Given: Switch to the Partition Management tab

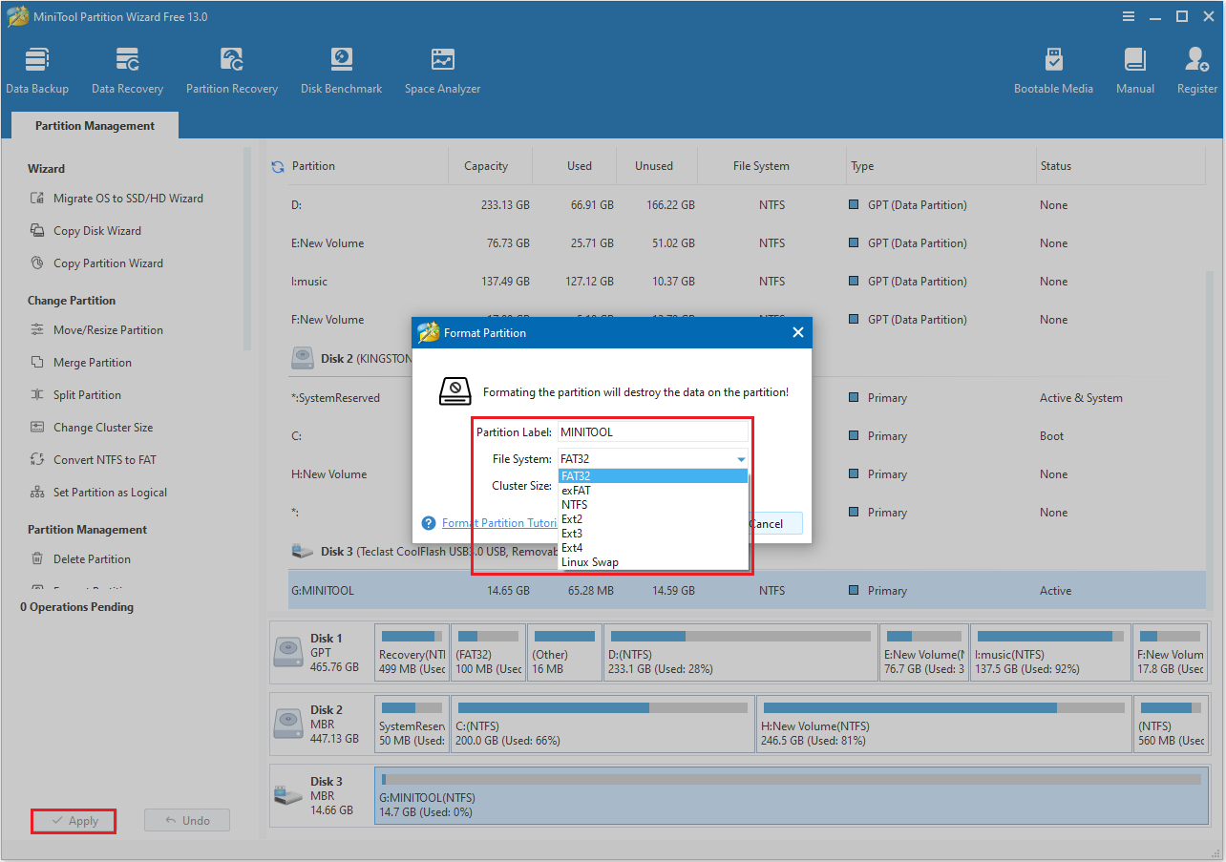Looking at the screenshot, I should pos(94,125).
